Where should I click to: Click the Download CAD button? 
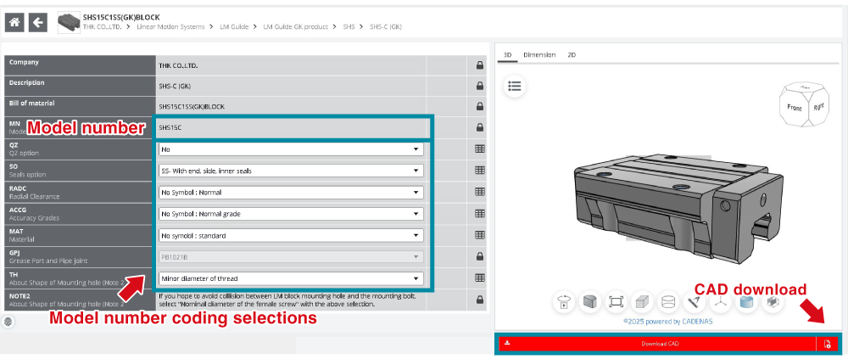[x=657, y=344]
